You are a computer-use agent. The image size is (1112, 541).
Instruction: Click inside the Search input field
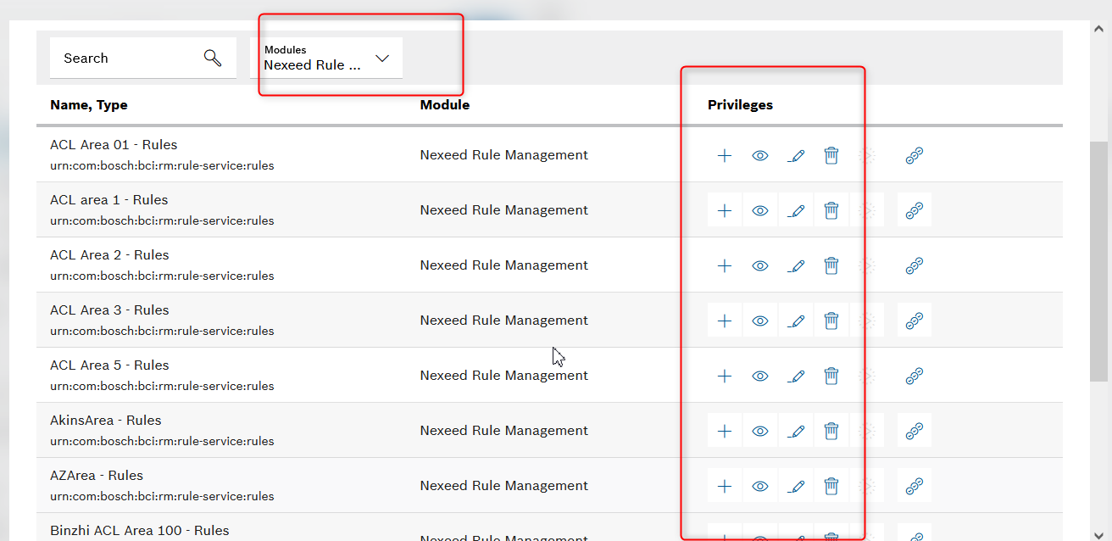click(x=127, y=57)
